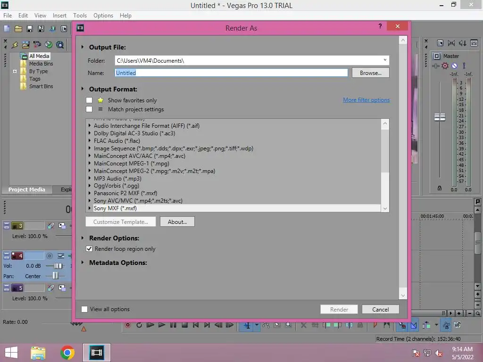Click Cancel in Render As dialog
Screen dimensions: 483x362
tap(381, 309)
